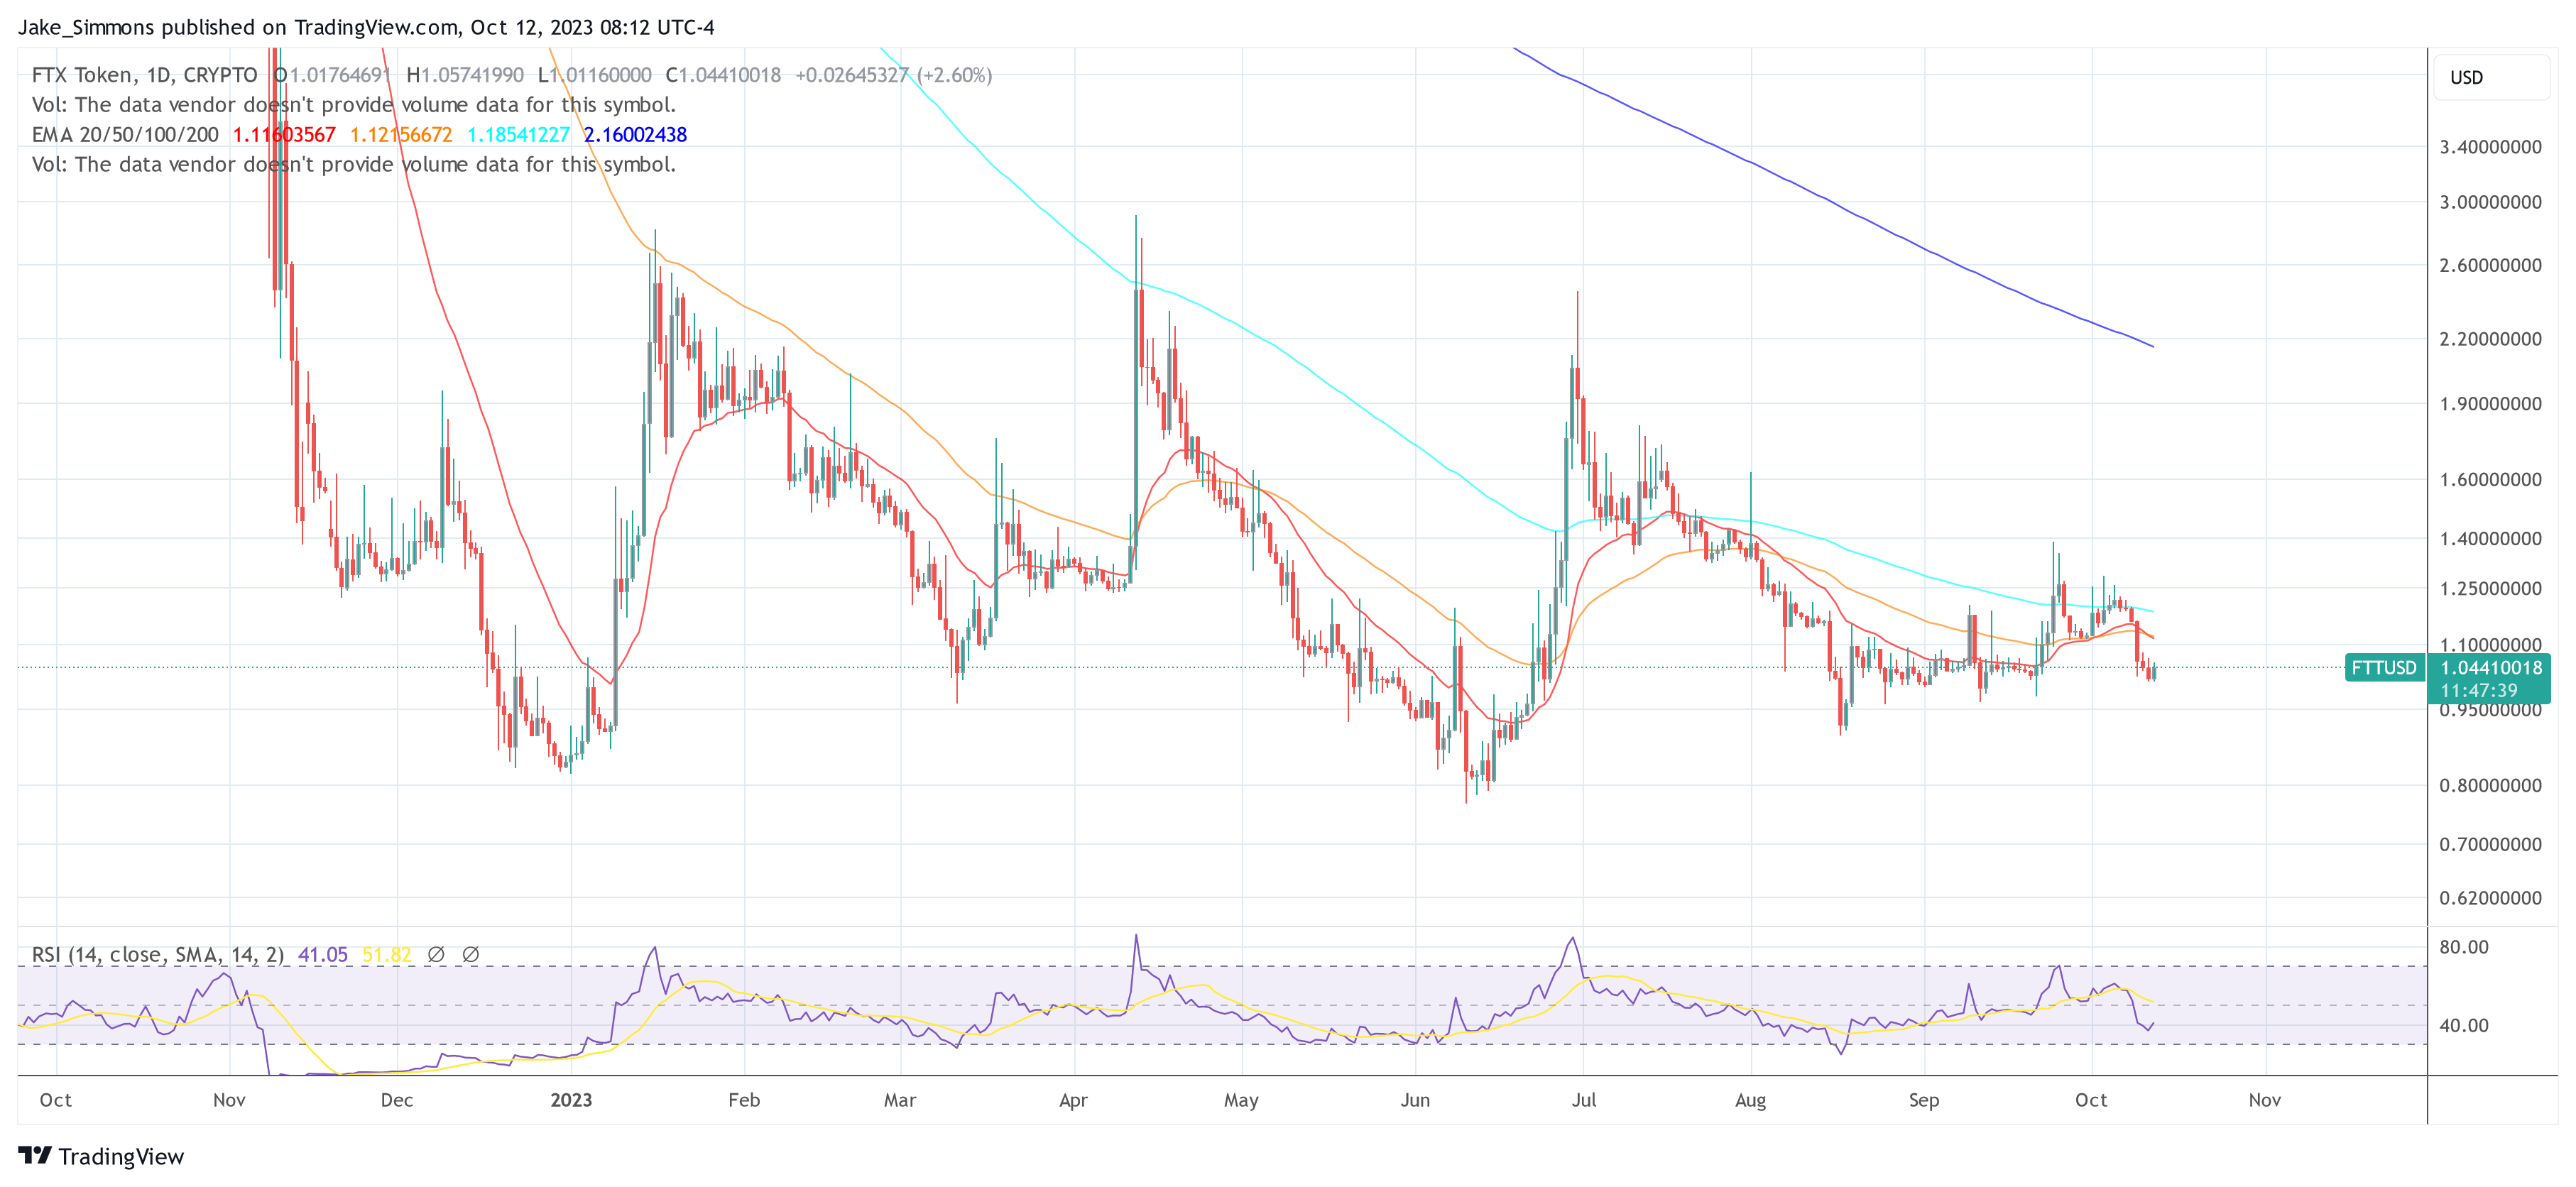Click the red EMA 20 value 1.11603567
This screenshot has height=1187, width=2576.
click(x=284, y=134)
